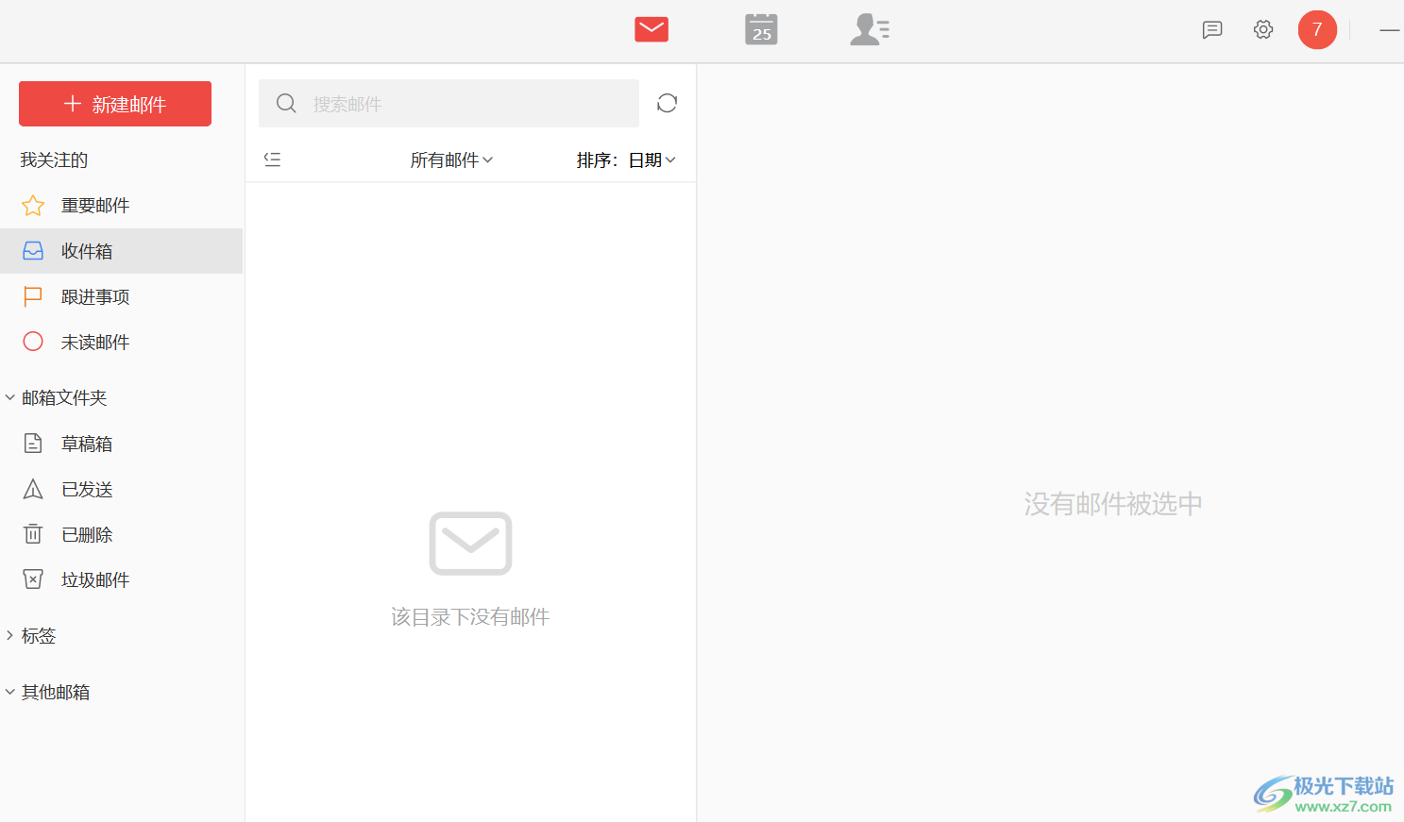
Task: Click the circle icon for 未读邮件
Action: coord(33,342)
